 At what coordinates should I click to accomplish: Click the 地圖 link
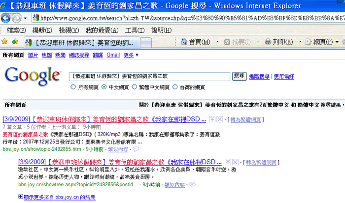47,55
